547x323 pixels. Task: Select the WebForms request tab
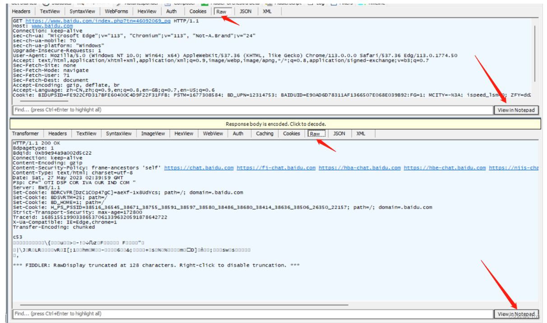coord(116,11)
